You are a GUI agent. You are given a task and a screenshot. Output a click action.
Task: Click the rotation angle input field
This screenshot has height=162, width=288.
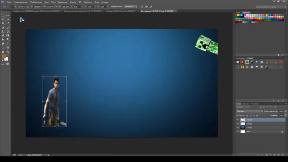pos(77,7)
